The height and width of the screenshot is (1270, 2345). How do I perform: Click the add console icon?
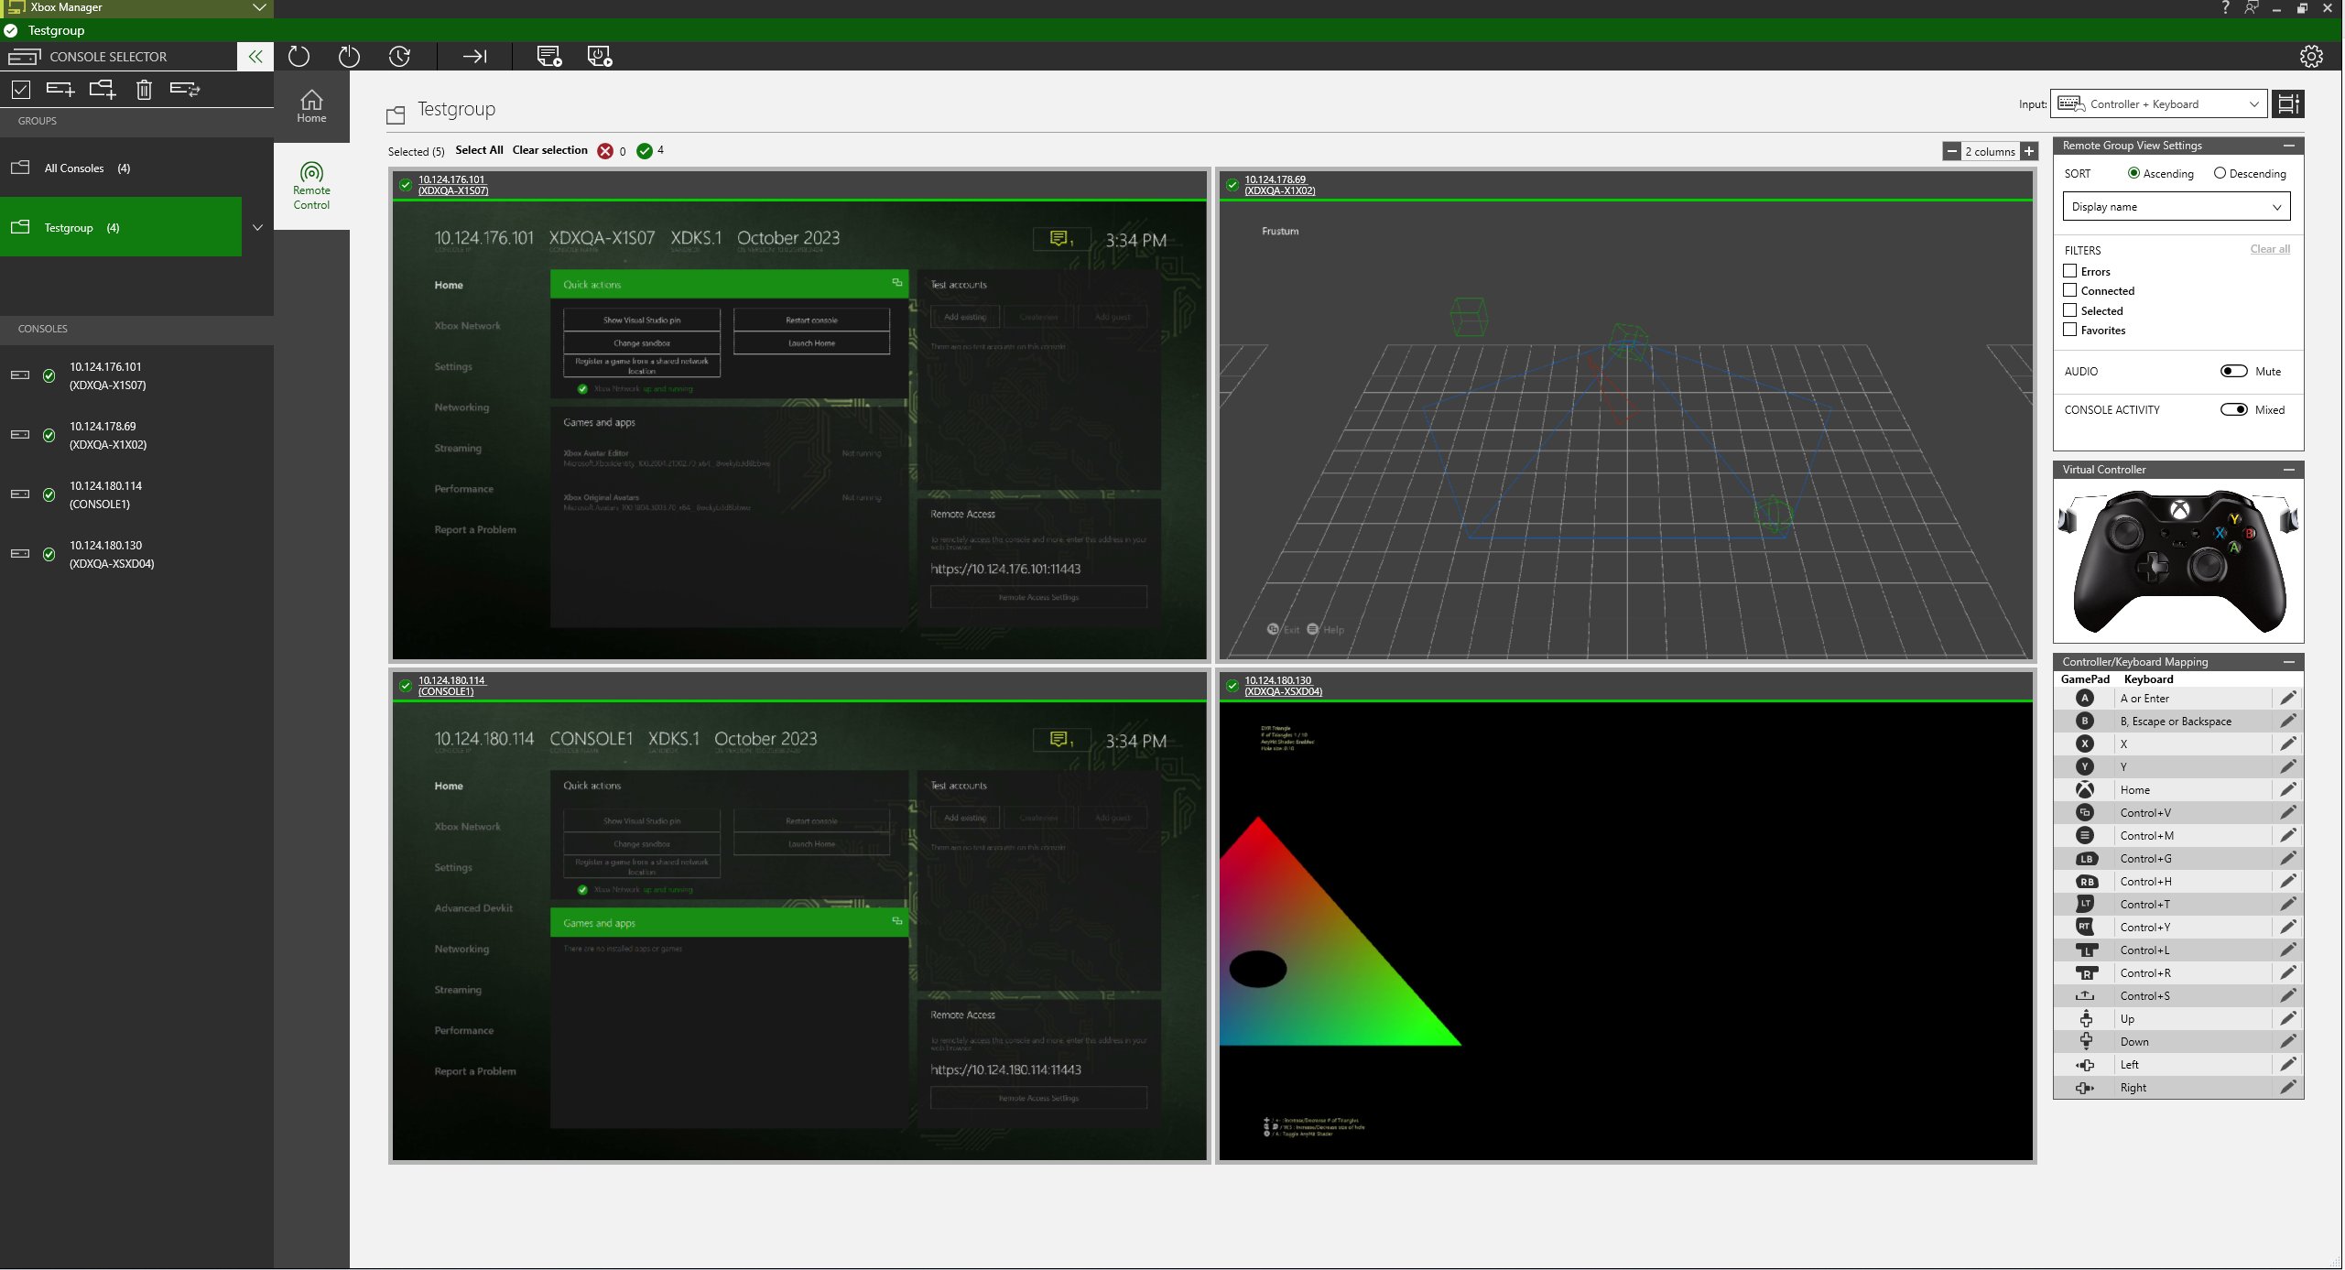click(60, 89)
